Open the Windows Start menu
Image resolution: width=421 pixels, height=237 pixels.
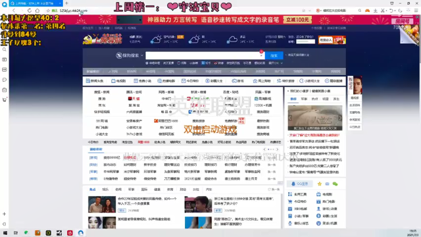(x=5, y=233)
